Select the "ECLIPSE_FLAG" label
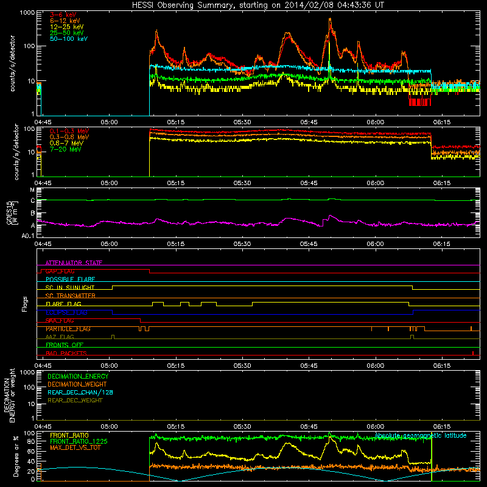487x487 pixels. tap(66, 312)
